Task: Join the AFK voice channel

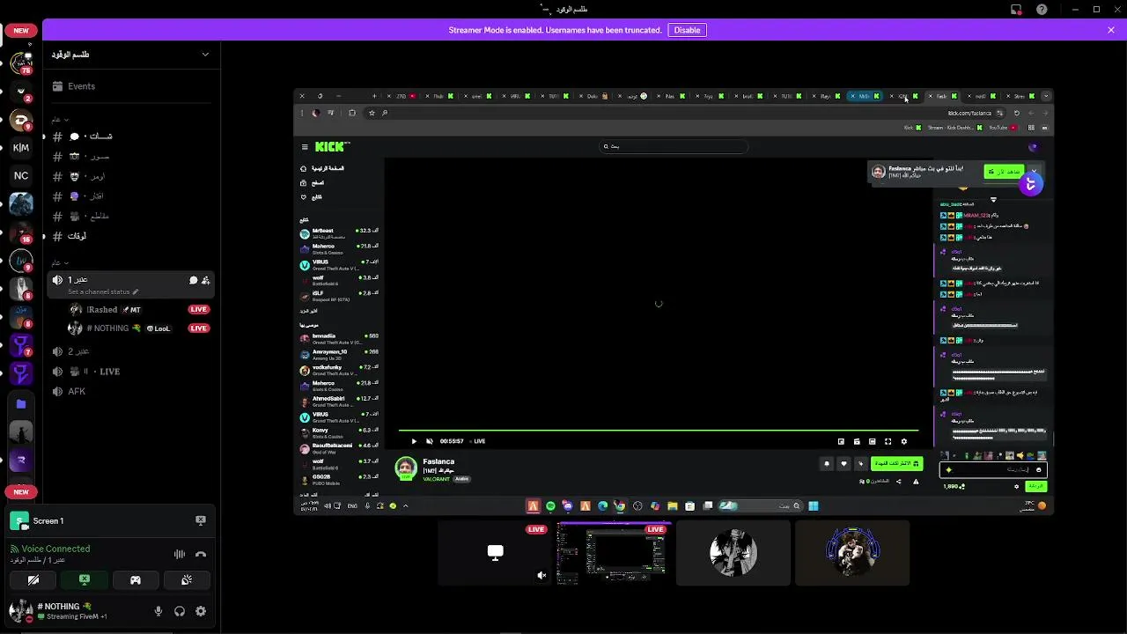Action: (132, 392)
